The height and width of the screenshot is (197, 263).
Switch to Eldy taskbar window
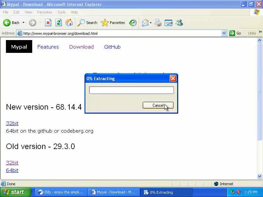coord(61,192)
